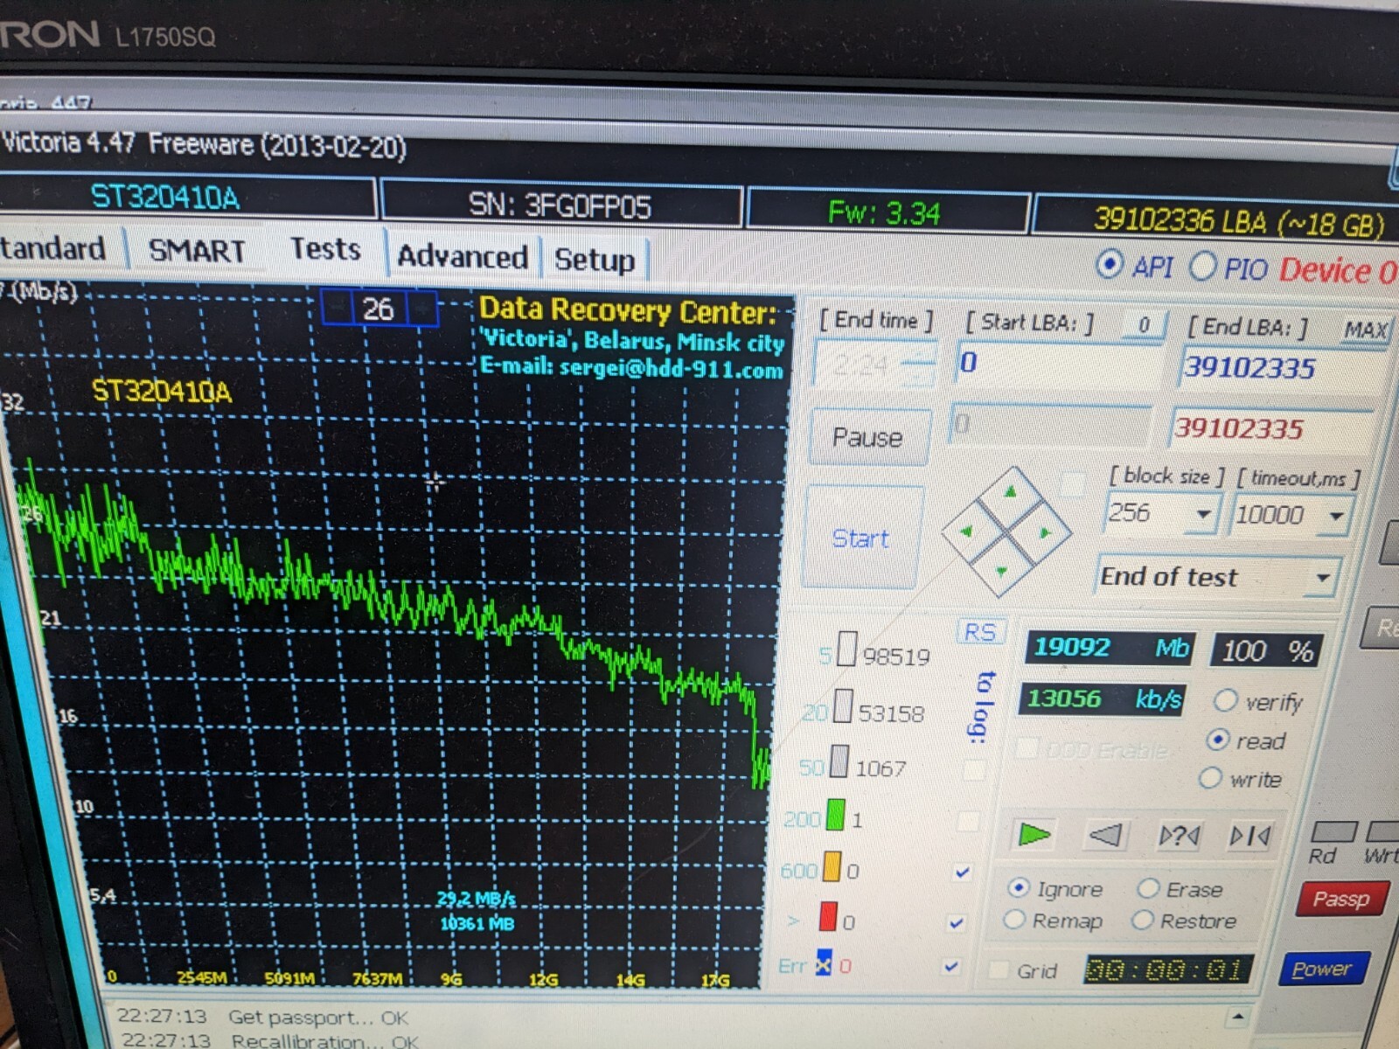
Task: Click the red Passp button
Action: 1340,899
